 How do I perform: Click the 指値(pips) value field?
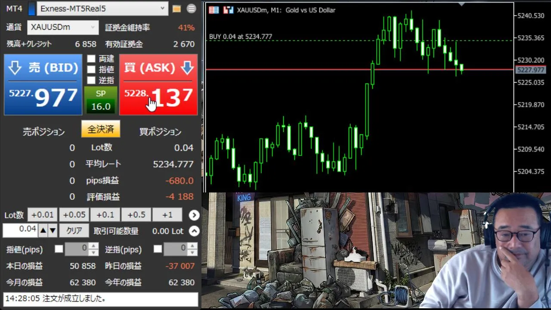pyautogui.click(x=77, y=249)
